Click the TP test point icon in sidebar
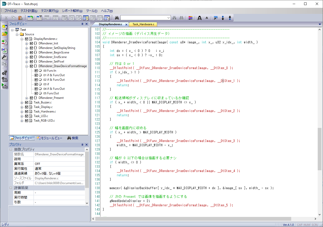The image size is (323, 227). (4, 51)
